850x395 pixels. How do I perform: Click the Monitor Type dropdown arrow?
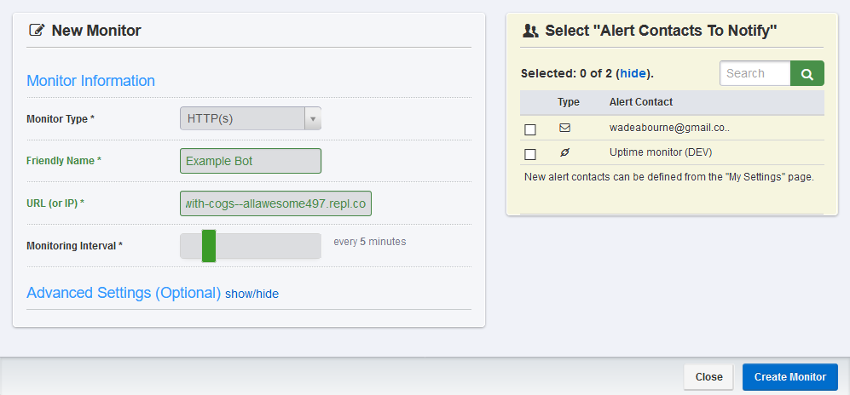(313, 119)
